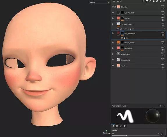This screenshot has width=167, height=137.
Task: Hide the Roughness_Breakup layer
Action: pyautogui.click(x=113, y=24)
